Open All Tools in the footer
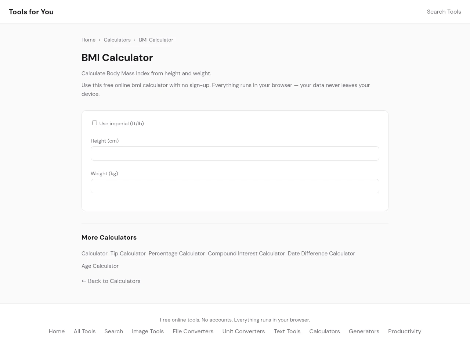Image resolution: width=470 pixels, height=348 pixels. [x=84, y=331]
